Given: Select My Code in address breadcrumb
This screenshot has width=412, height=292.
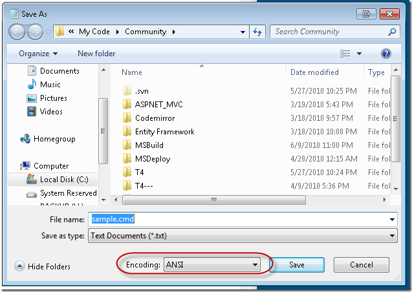Looking at the screenshot, I should point(94,32).
